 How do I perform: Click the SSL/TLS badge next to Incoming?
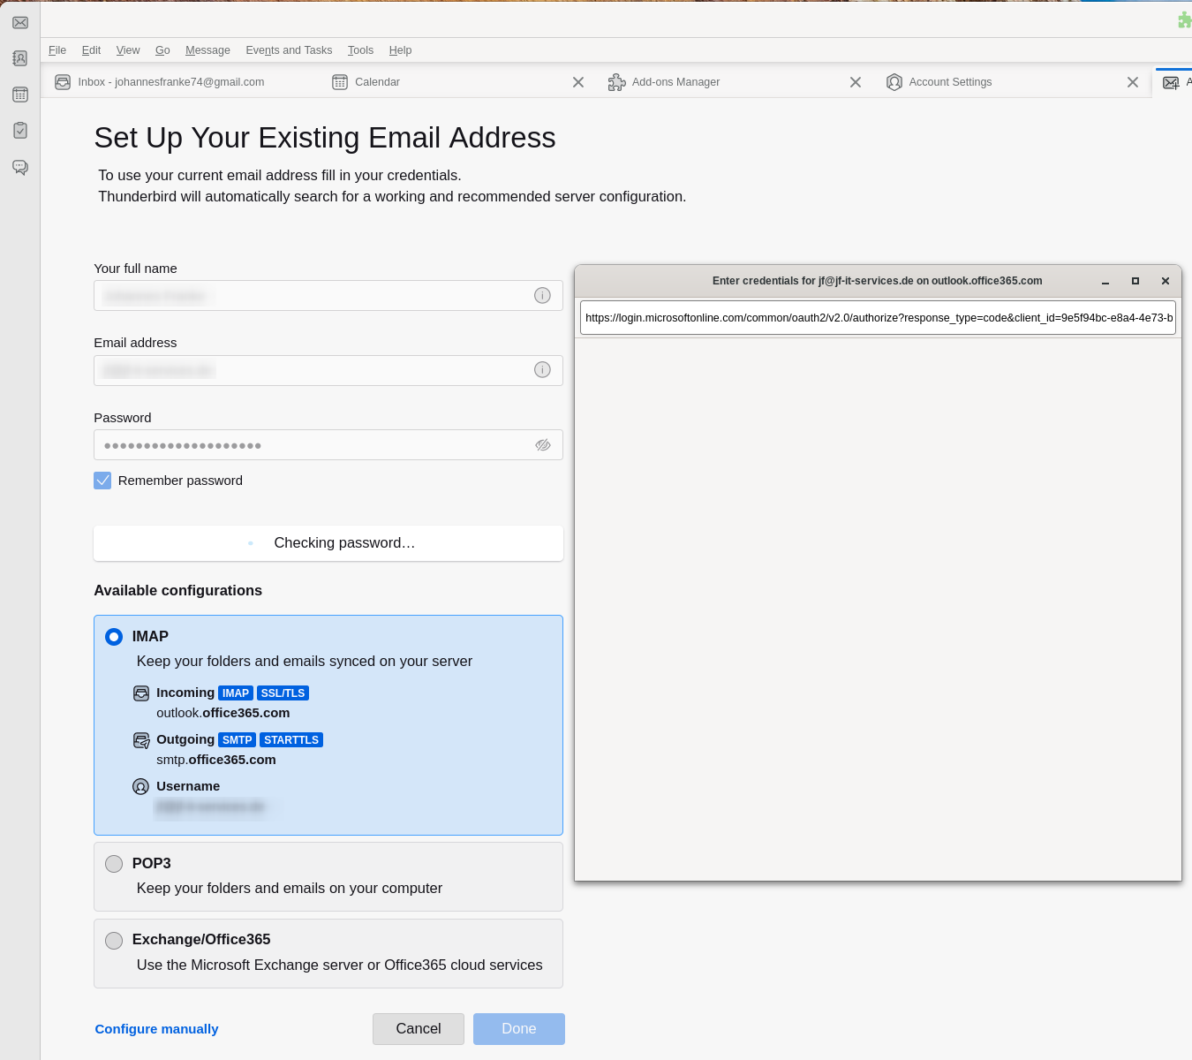pos(283,693)
